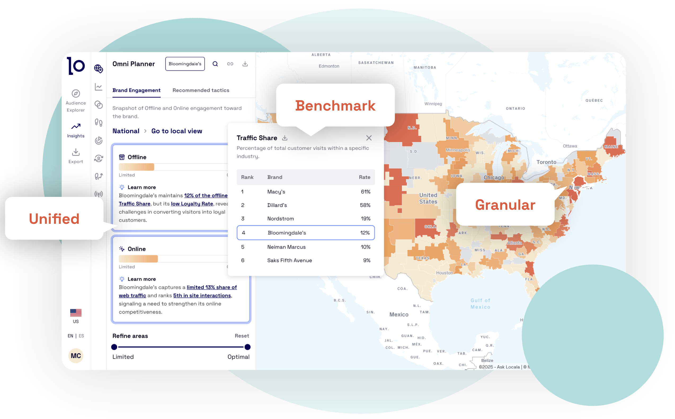Click the Optimal end slider handle
Screen dimensions: 675x419
[247, 347]
